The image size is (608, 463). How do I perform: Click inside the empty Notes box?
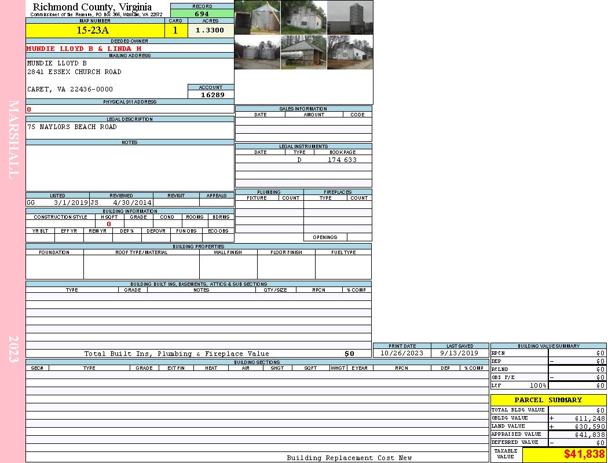click(x=130, y=168)
